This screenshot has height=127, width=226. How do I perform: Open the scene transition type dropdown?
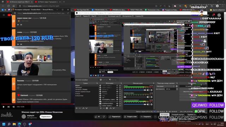click(x=166, y=86)
